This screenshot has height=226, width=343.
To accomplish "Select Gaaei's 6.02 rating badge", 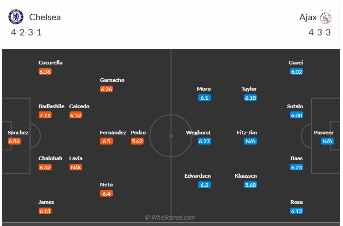I will pyautogui.click(x=296, y=72).
